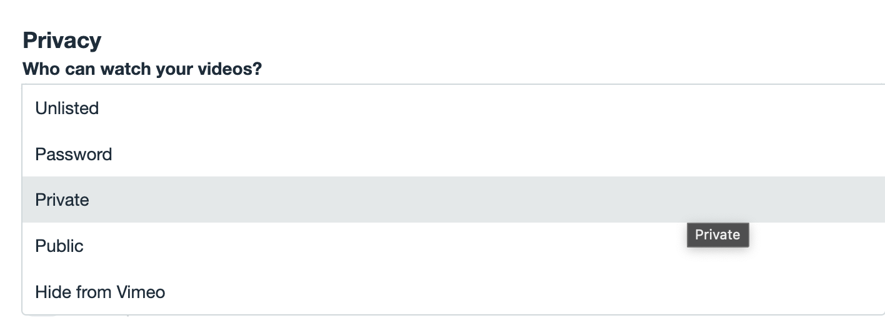Click the Private label text
Viewport: 885px width, 318px height.
pos(62,200)
